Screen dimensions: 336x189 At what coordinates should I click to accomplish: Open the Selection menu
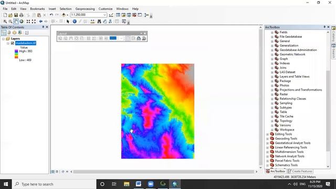[66, 9]
